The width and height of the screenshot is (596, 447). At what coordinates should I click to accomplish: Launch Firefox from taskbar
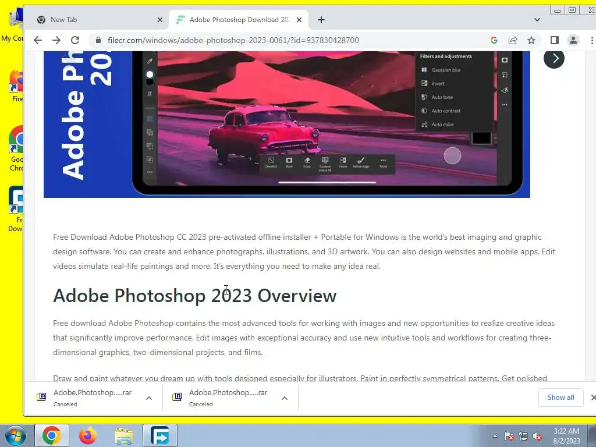click(x=87, y=435)
